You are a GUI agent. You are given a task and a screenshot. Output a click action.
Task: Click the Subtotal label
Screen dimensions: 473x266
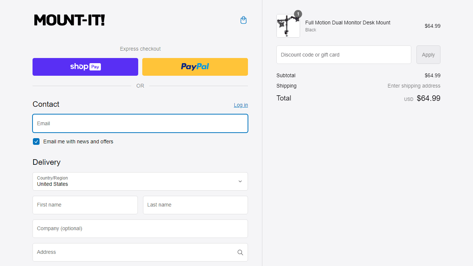286,75
